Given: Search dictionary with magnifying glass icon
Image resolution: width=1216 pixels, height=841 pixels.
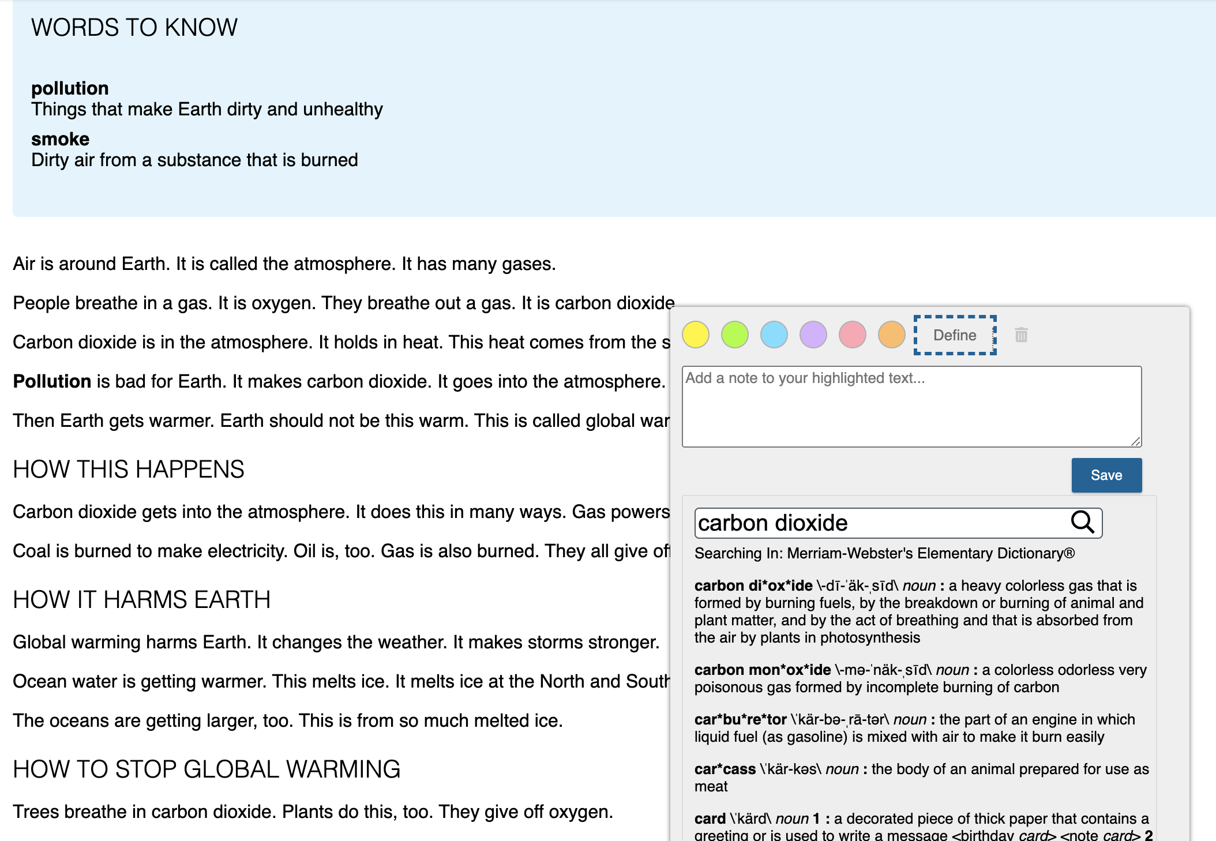Looking at the screenshot, I should coord(1082,522).
